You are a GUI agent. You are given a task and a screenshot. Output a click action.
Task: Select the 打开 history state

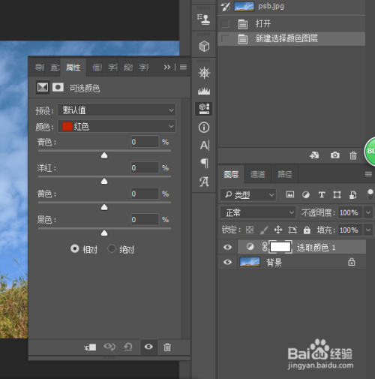291,24
